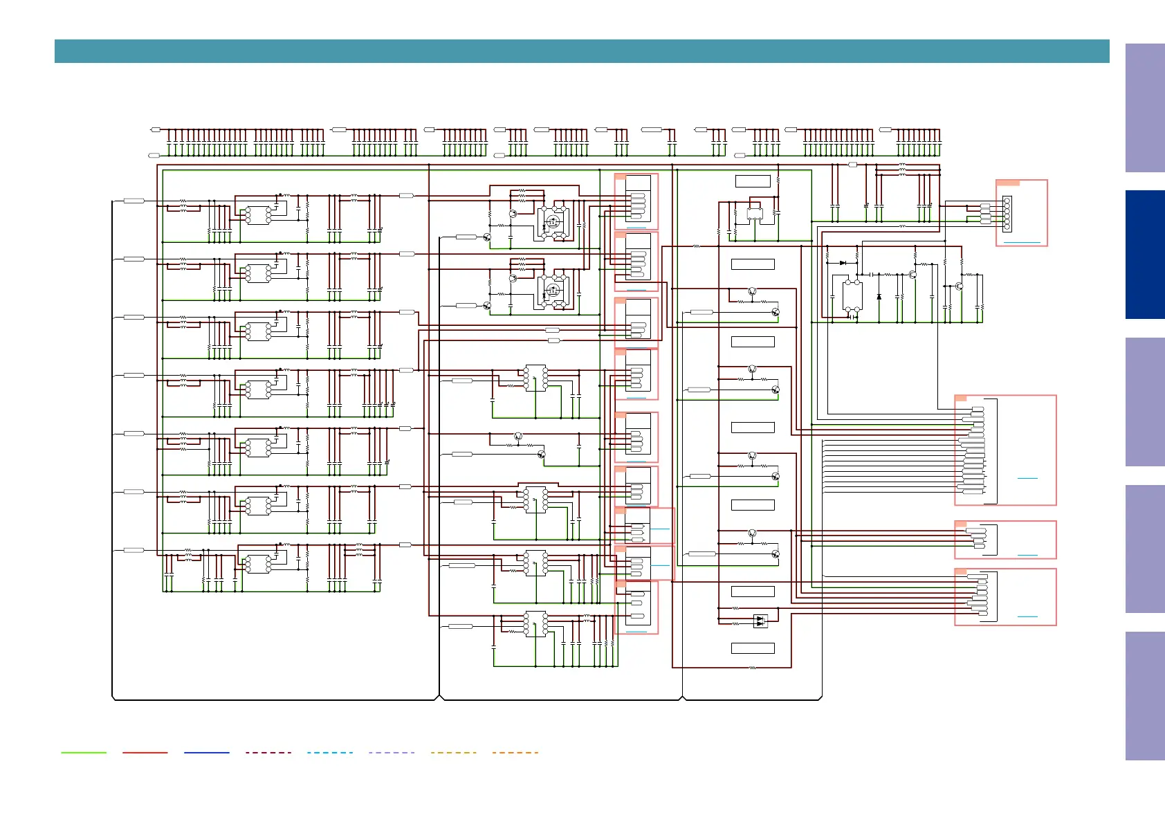Click the dual diode symbol near the schematic bottom

coord(760,621)
